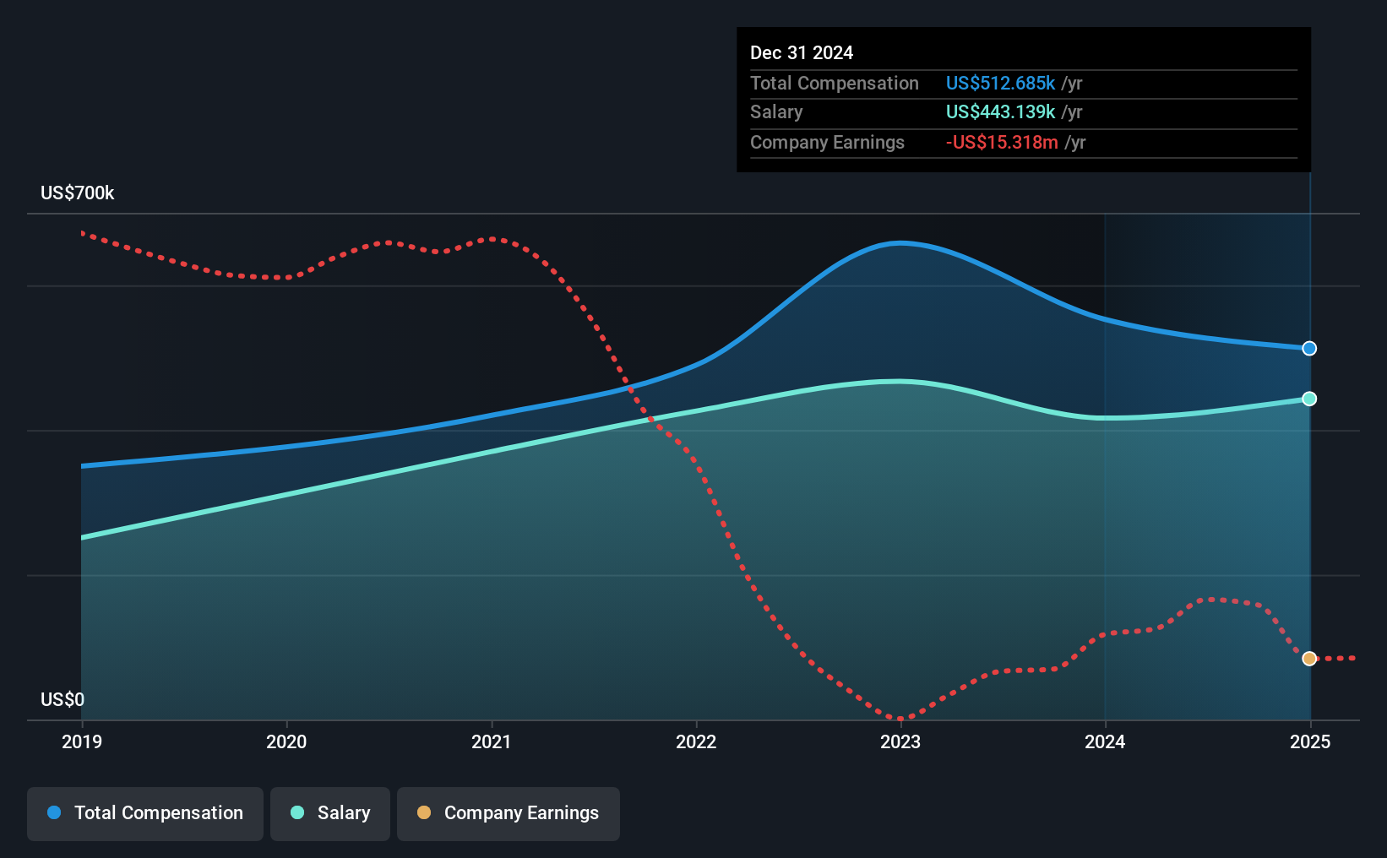Click the 2020 x-axis label
1387x858 pixels.
click(286, 741)
